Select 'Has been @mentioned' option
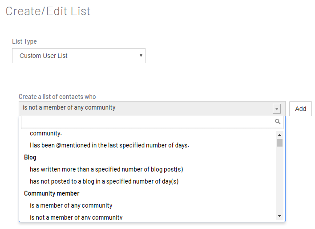 109,145
